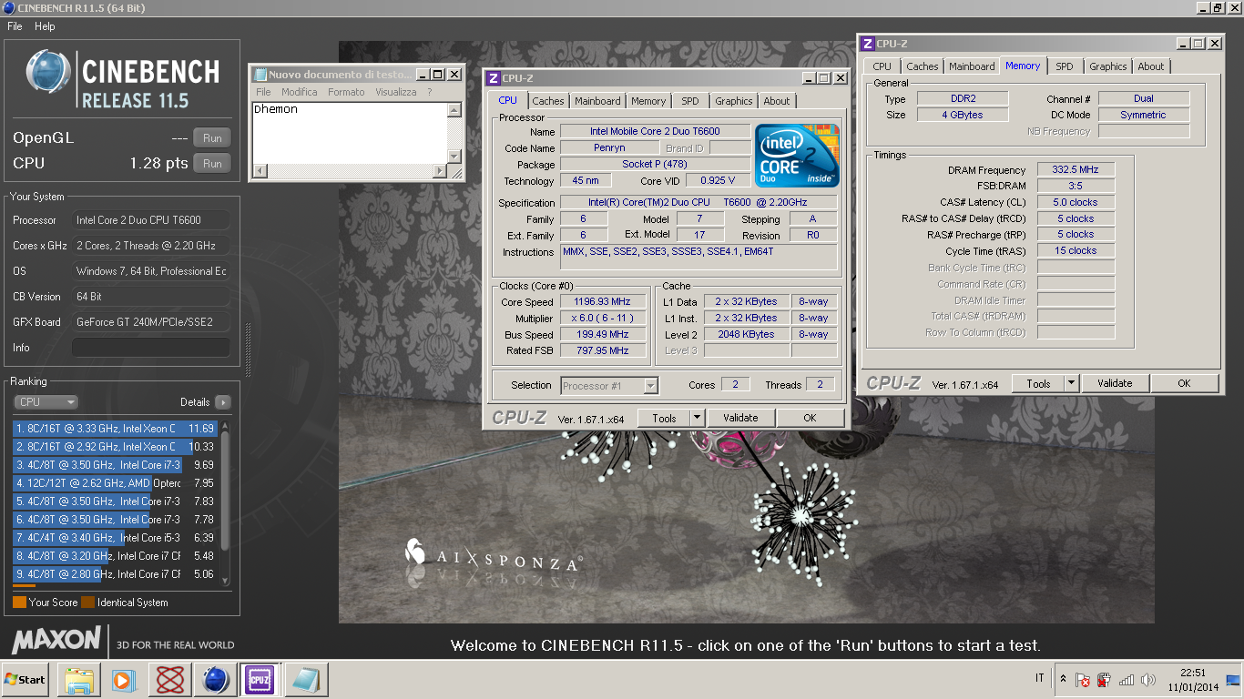Click the IT language indicator
Image resolution: width=1244 pixels, height=699 pixels.
[1040, 679]
